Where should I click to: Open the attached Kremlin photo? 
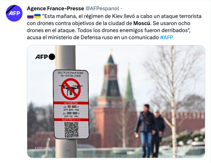pyautogui.click(x=116, y=101)
